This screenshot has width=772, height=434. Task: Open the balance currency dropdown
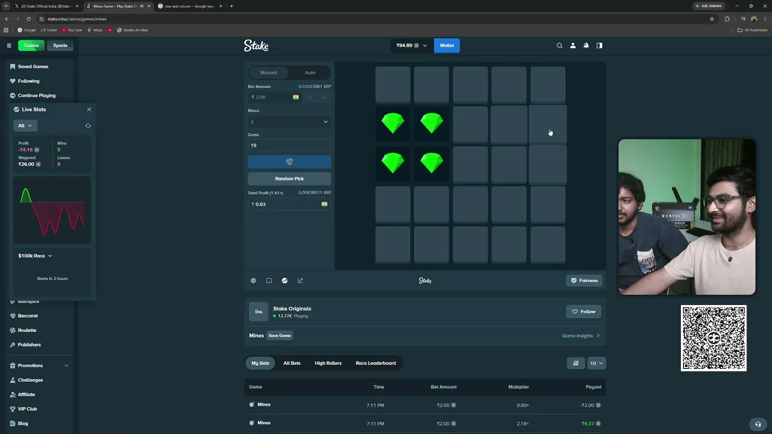[412, 45]
